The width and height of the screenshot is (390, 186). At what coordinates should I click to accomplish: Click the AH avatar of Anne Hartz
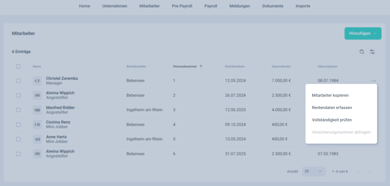pos(37,139)
